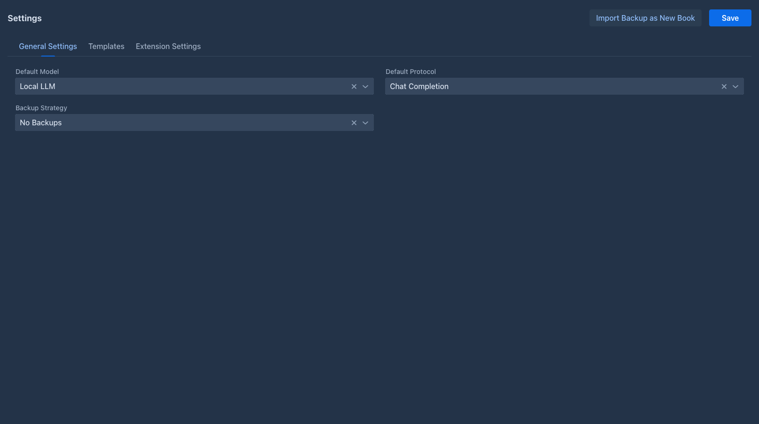Image resolution: width=759 pixels, height=424 pixels.
Task: Open the Default Protocol dropdown chevron
Action: [735, 87]
